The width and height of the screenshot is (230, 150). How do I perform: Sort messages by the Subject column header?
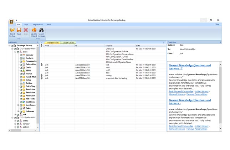coord(120,46)
